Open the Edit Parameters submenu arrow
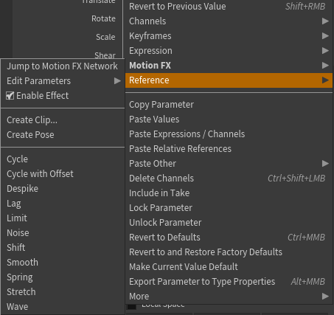The image size is (334, 315). tap(117, 81)
